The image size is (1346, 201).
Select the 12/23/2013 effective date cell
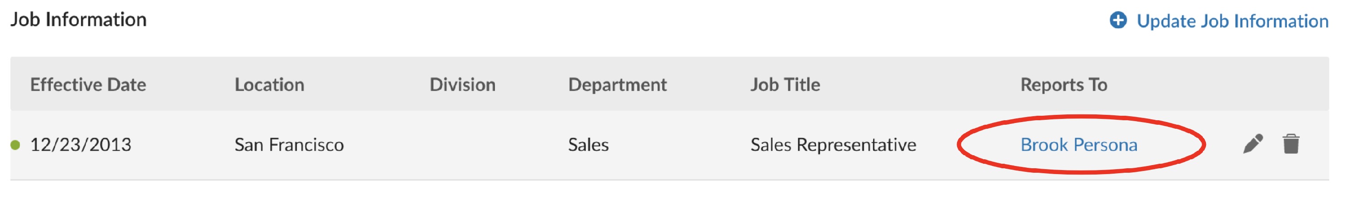point(80,144)
